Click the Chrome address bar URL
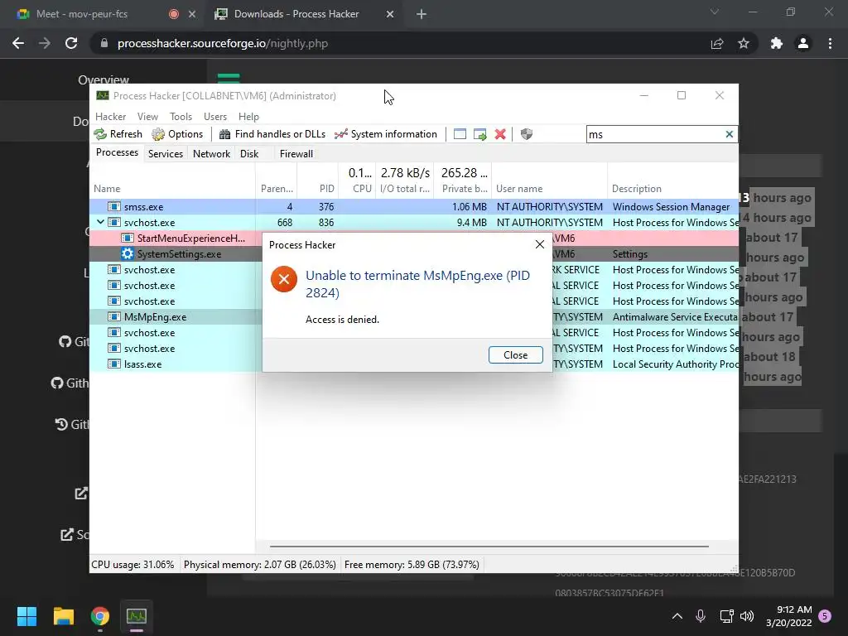Viewport: 848px width, 636px height. click(222, 43)
